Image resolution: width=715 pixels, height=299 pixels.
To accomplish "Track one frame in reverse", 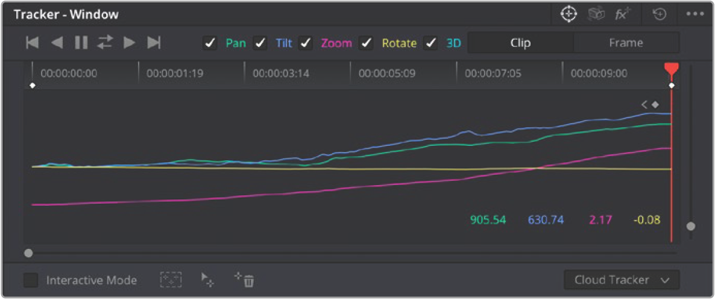I will click(x=57, y=43).
